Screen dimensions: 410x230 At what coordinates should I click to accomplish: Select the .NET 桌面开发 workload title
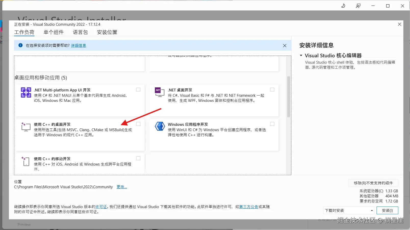[180, 90]
